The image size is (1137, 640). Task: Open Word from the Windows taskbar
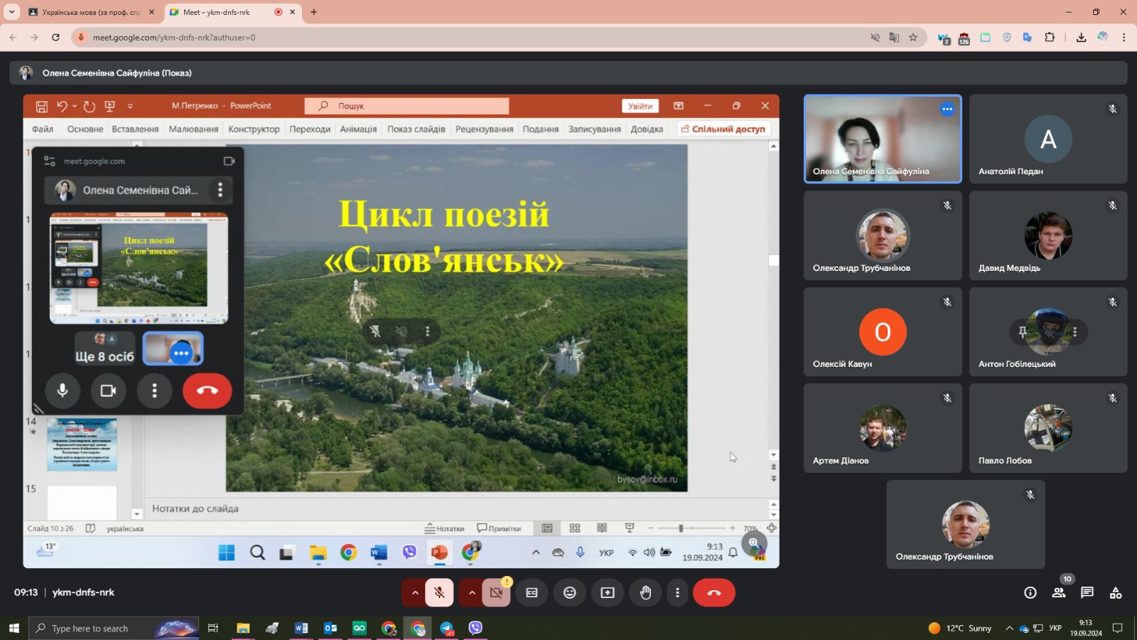(301, 628)
